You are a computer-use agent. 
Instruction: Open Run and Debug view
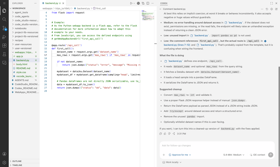[4, 37]
